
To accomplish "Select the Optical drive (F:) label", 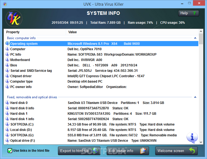I will point(22,141).
